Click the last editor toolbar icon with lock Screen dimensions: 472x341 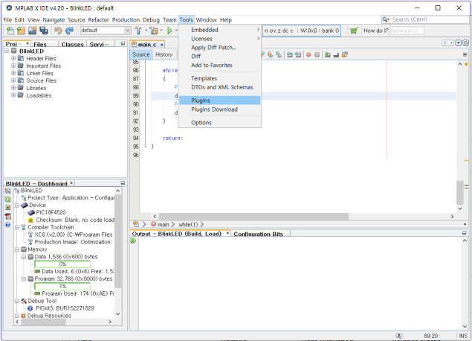pos(345,54)
